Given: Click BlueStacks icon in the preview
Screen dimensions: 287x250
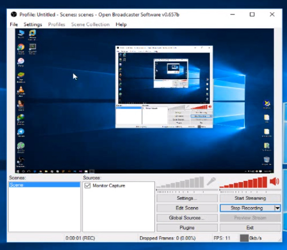Looking at the screenshot, I should coord(21,75).
